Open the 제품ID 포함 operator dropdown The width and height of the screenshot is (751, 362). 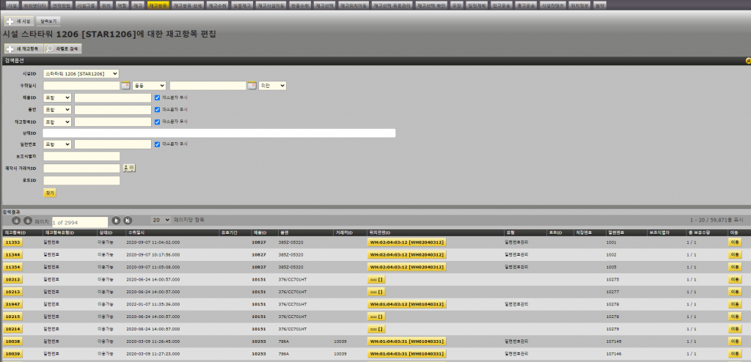[x=57, y=97]
